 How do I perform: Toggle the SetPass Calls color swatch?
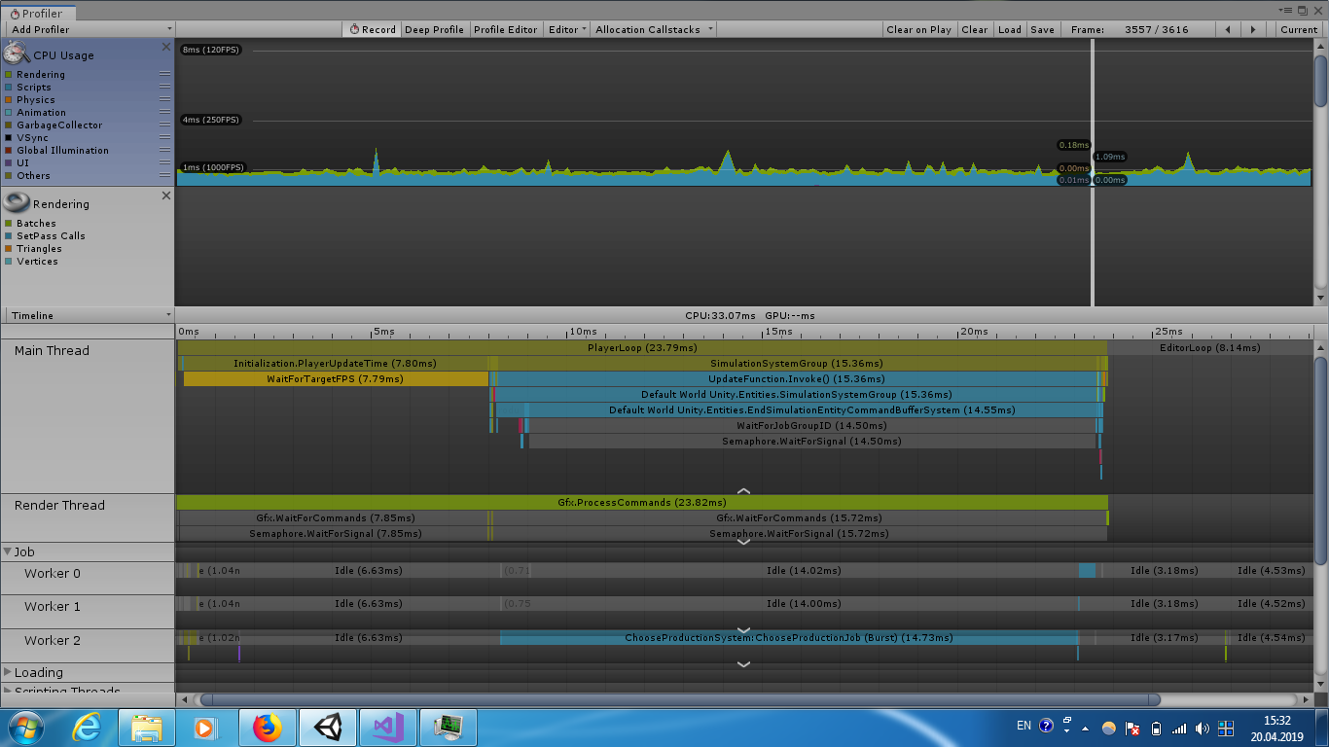9,236
